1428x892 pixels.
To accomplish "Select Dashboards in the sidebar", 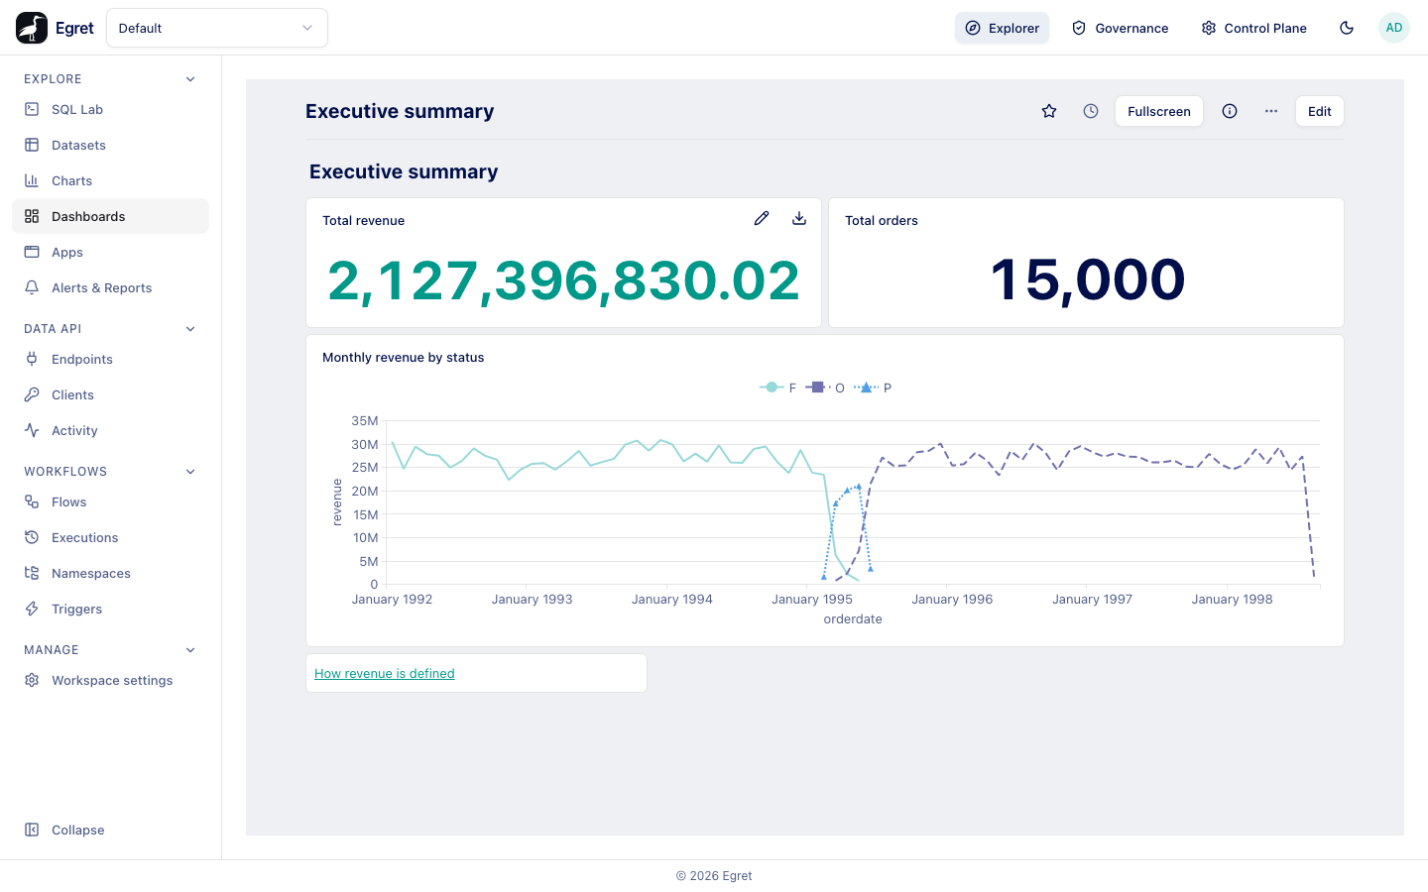I will pyautogui.click(x=110, y=216).
